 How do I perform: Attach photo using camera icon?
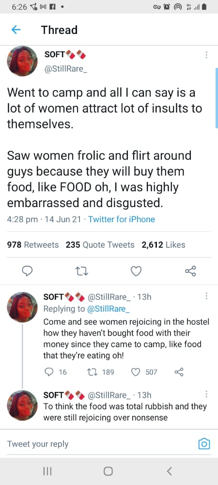coord(204,444)
